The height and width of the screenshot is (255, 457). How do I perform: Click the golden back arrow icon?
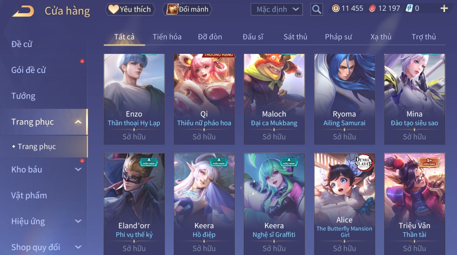click(23, 11)
